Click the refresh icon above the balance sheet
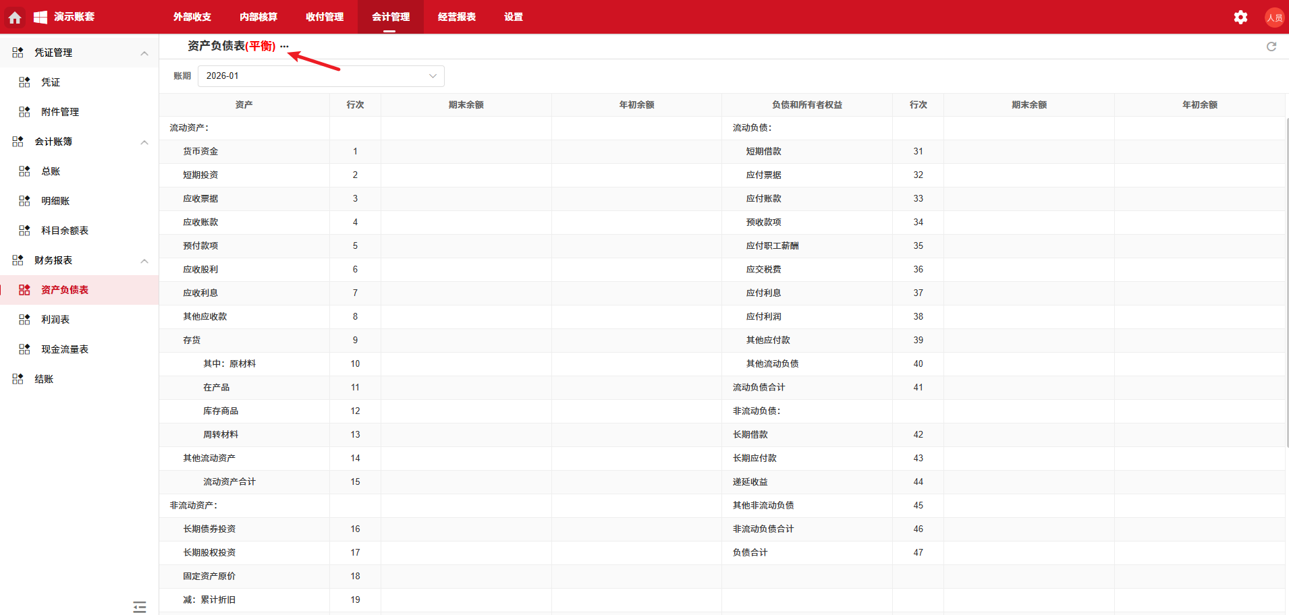 1271,47
